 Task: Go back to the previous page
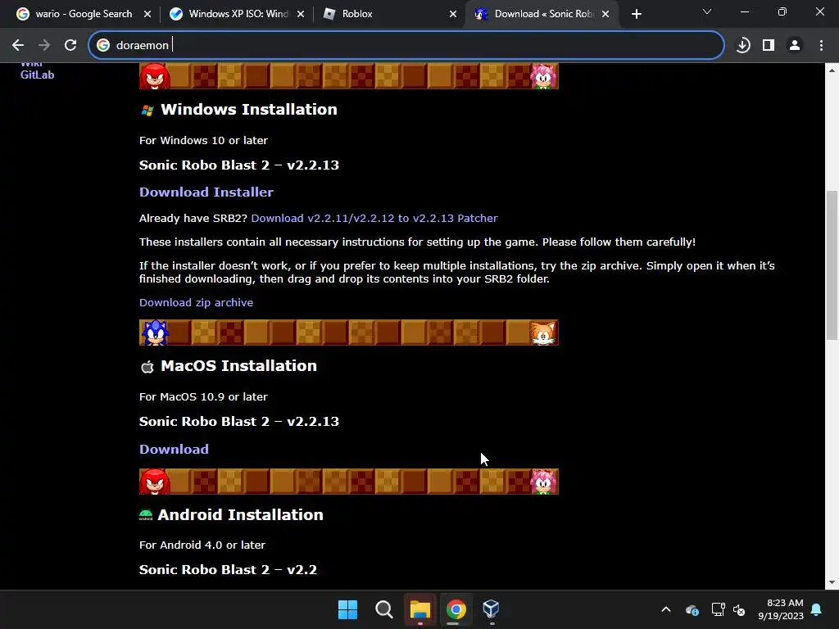18,46
